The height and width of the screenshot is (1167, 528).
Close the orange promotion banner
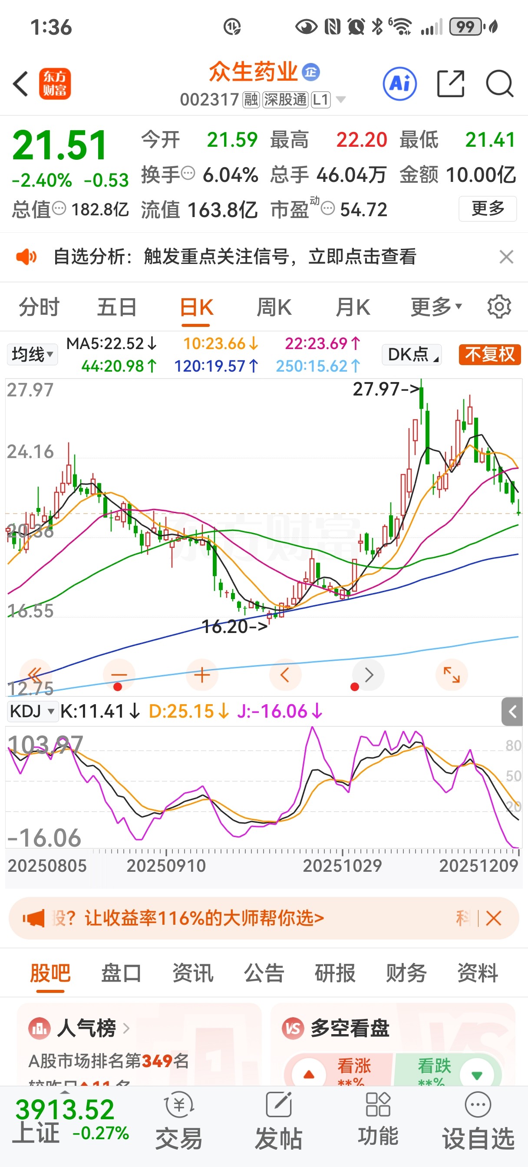point(493,918)
